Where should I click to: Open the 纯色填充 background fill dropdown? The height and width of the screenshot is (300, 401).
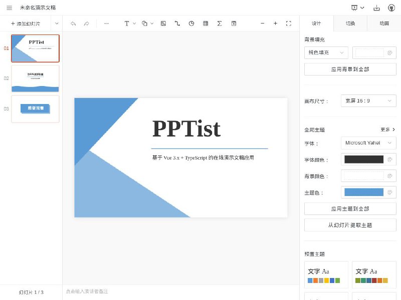(x=326, y=52)
